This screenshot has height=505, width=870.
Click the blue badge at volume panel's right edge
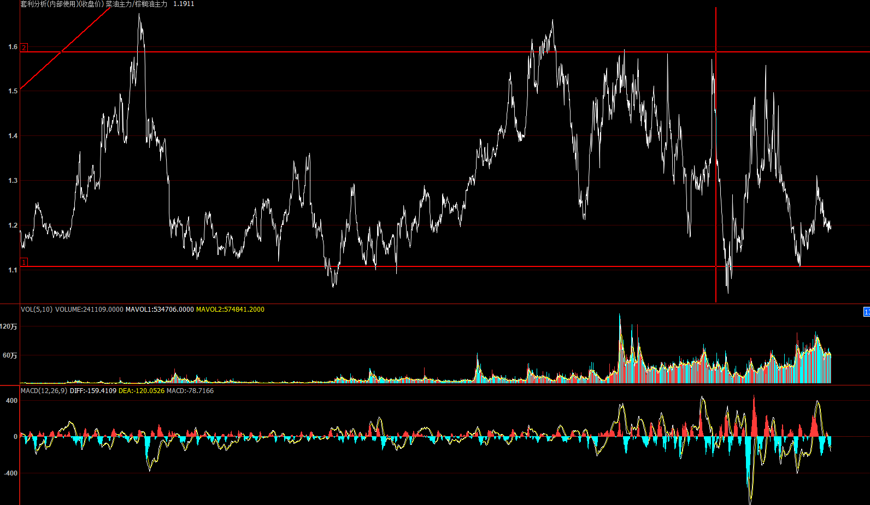click(867, 312)
